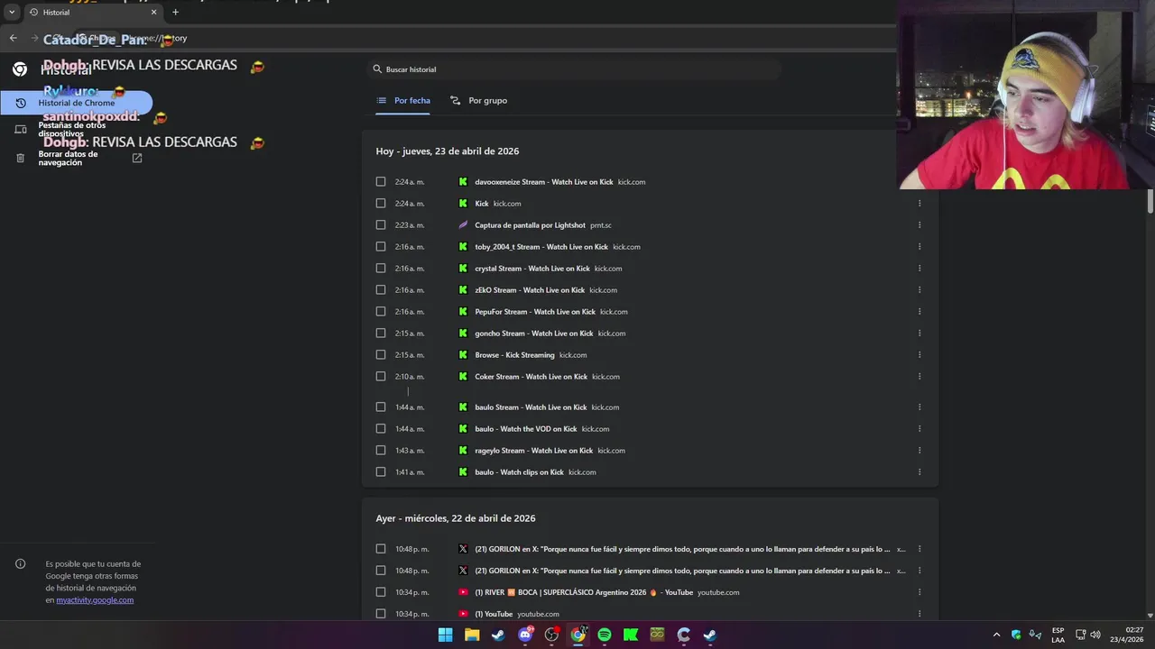
Task: Select the zEkO Stream entry checkbox
Action: (381, 290)
